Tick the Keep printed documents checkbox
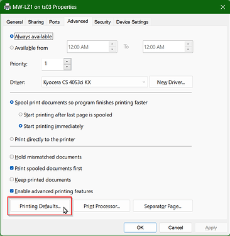Screen dimensions: 230x236 (12, 179)
